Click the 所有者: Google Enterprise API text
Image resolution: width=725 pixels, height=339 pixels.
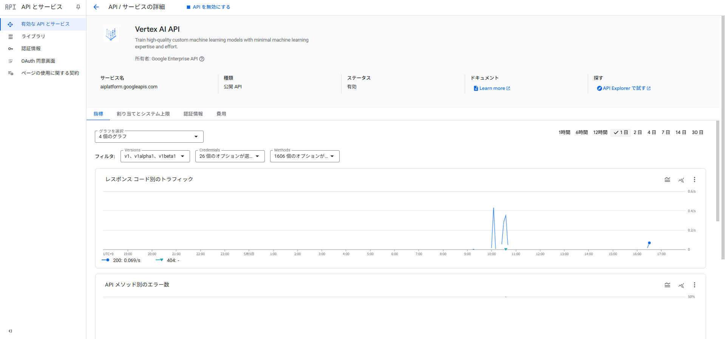coord(166,59)
